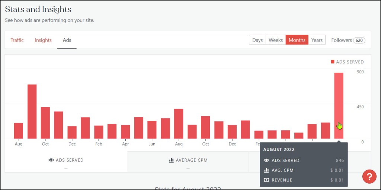The height and width of the screenshot is (190, 381).
Task: Click the red Ads Served legend swatch
Action: (332, 62)
